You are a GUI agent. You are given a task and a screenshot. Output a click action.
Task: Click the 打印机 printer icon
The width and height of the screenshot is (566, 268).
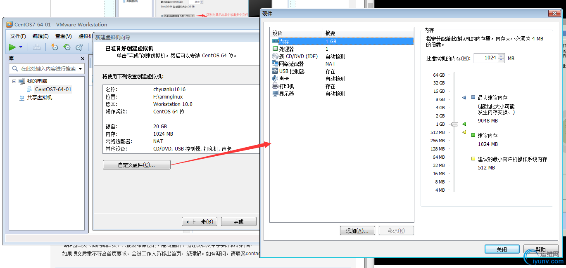coord(275,86)
